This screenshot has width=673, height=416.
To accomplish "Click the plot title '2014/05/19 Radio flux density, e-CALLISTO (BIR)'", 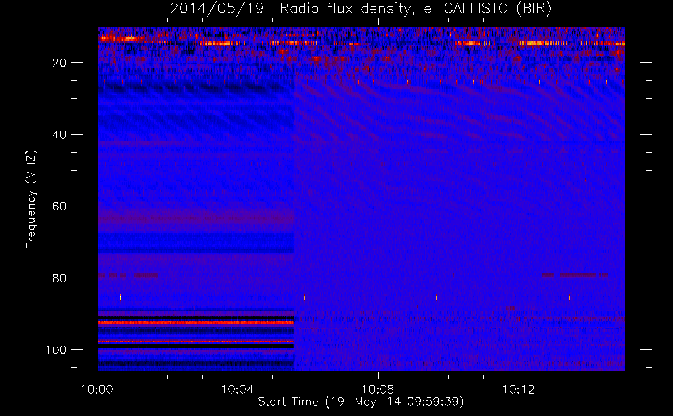I will click(361, 9).
